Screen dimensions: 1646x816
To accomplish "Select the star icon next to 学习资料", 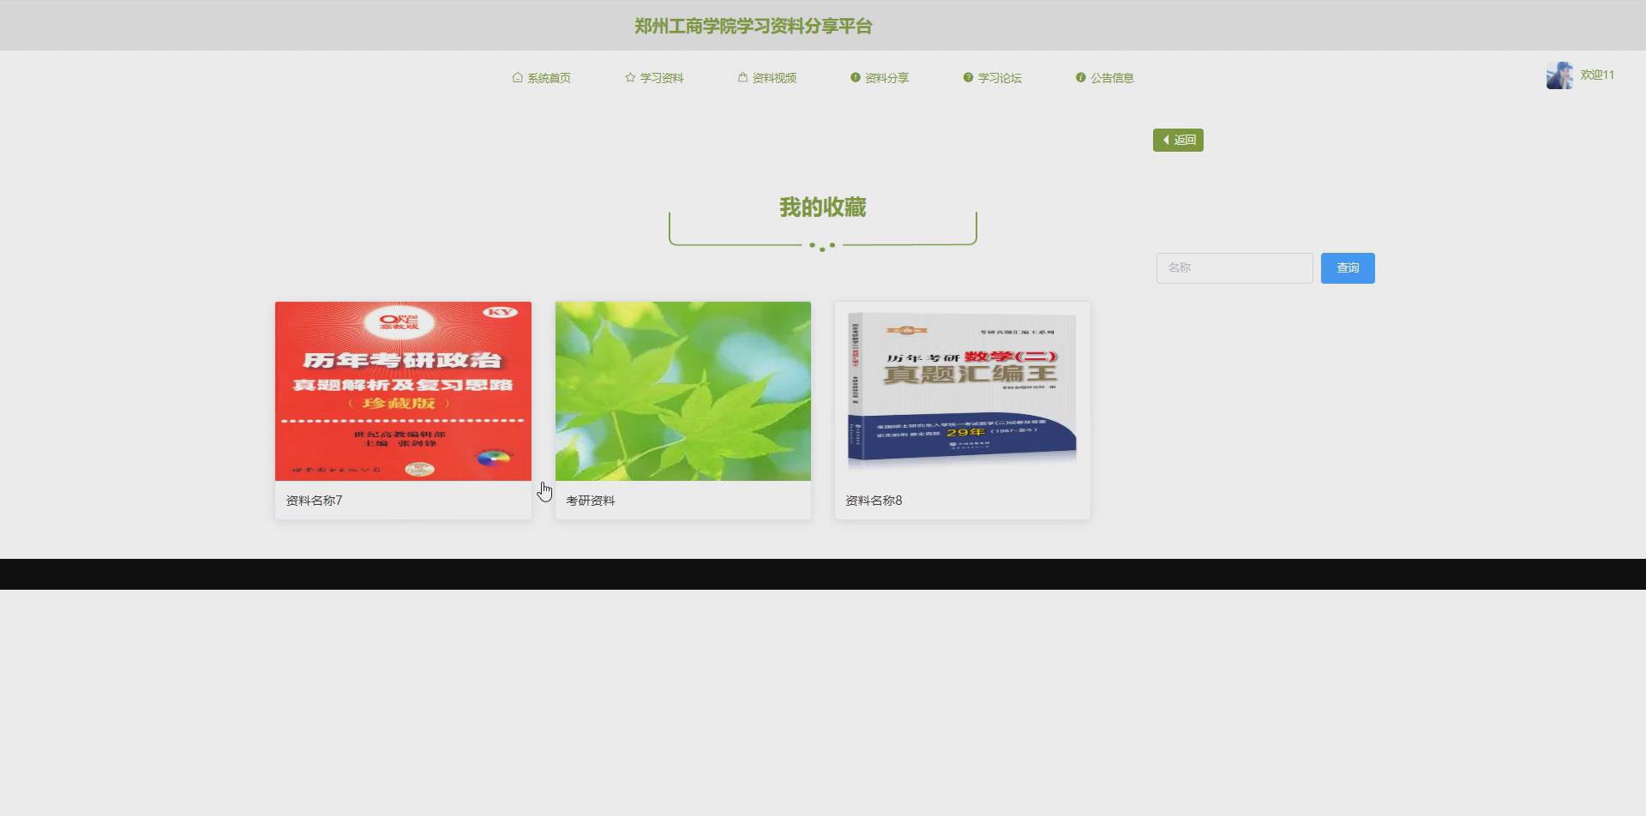I will pos(630,76).
